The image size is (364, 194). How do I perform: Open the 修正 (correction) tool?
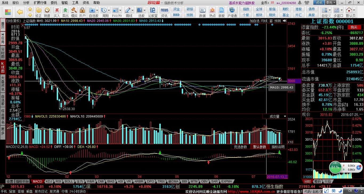click(38, 10)
